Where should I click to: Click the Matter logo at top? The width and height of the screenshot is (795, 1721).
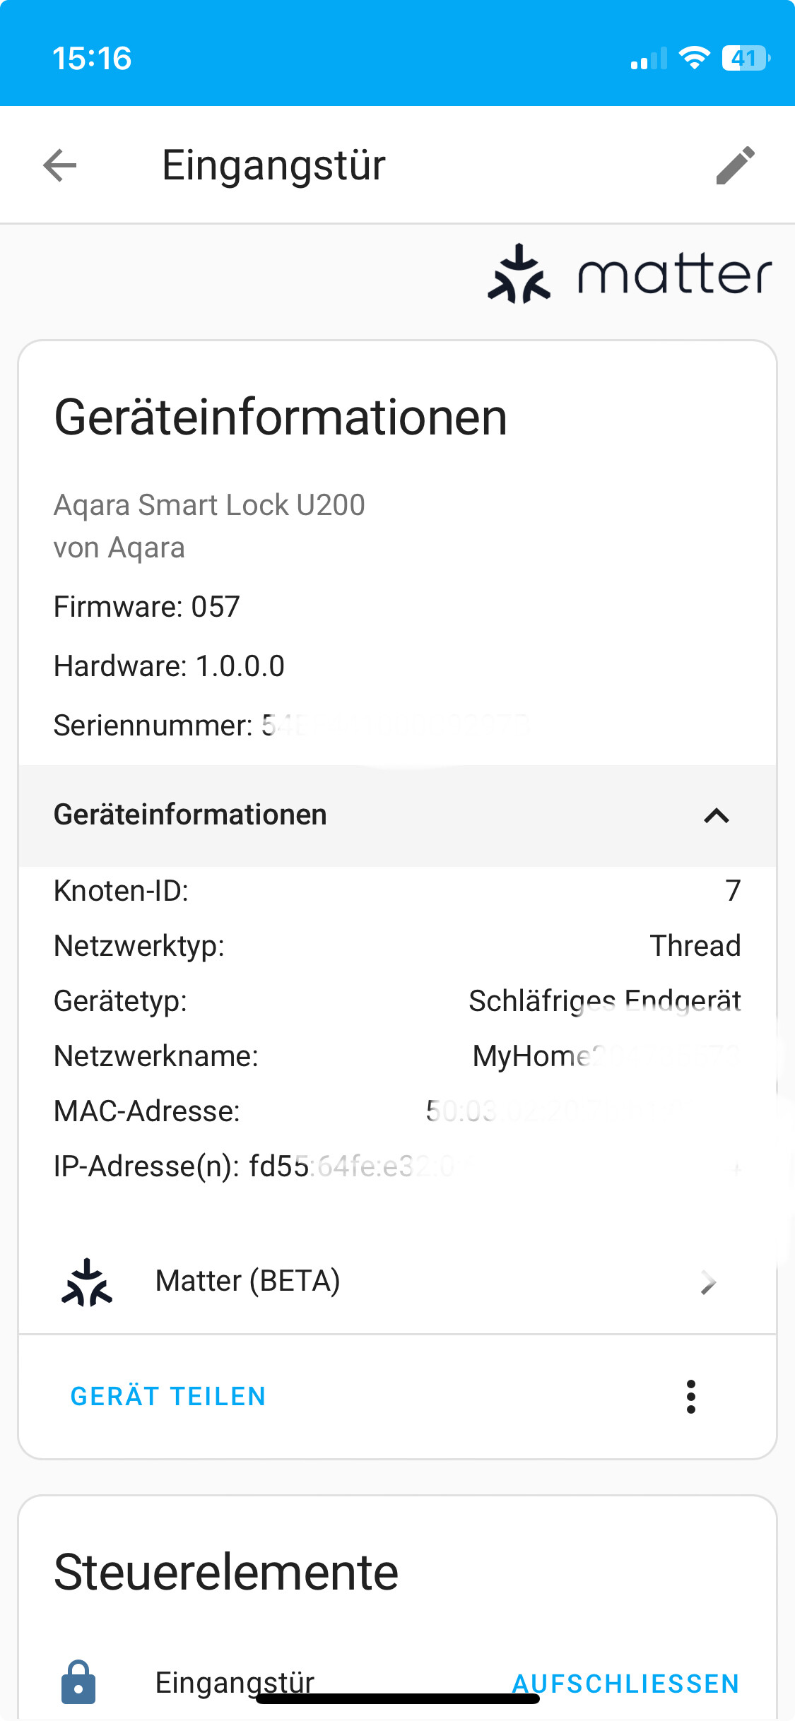point(629,274)
